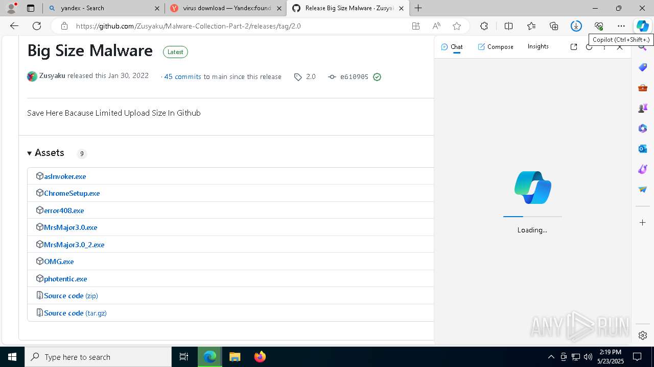Open the Downloads icon

coord(576,26)
